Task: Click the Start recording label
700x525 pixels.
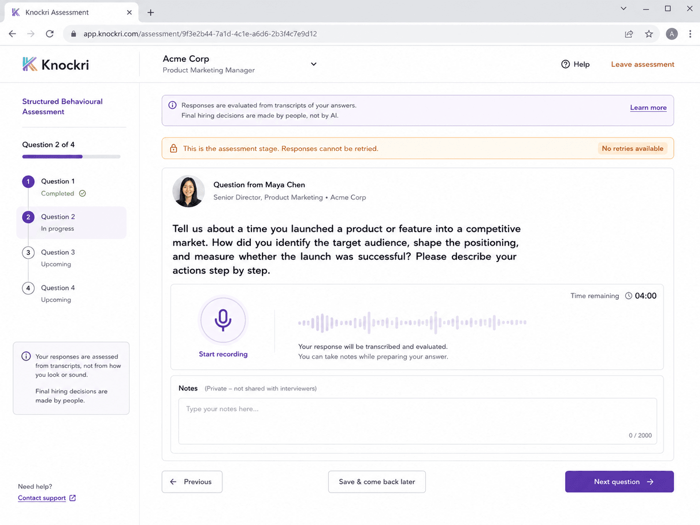Action: [223, 354]
